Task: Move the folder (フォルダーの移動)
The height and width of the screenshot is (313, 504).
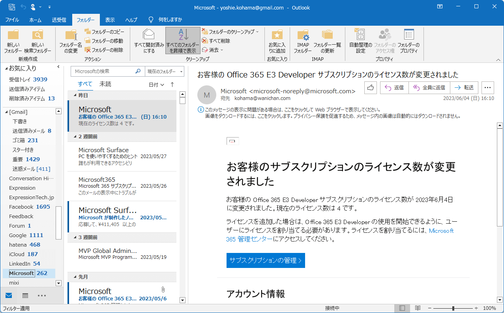Action: click(x=104, y=41)
